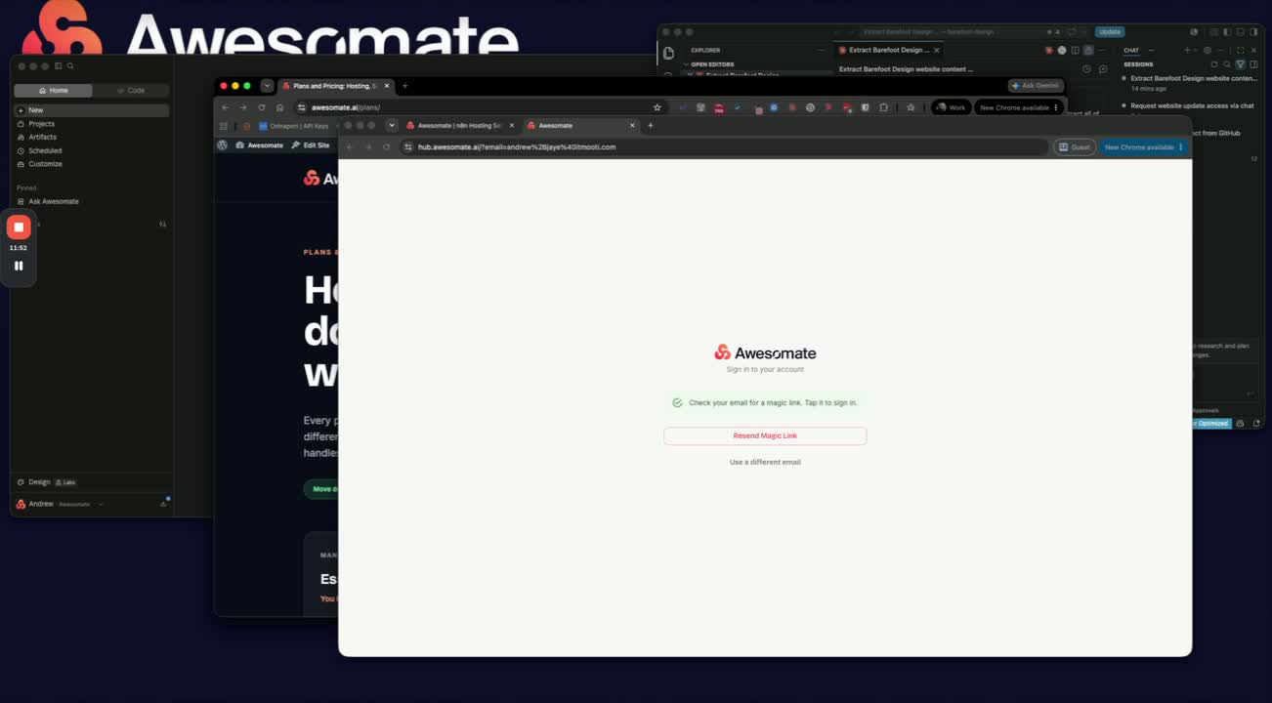
Task: Toggle Sessions filter funnel icon
Action: pyautogui.click(x=1241, y=64)
